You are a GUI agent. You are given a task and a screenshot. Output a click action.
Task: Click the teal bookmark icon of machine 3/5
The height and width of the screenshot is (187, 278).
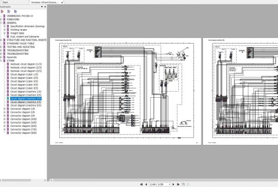pyautogui.click(x=8, y=99)
